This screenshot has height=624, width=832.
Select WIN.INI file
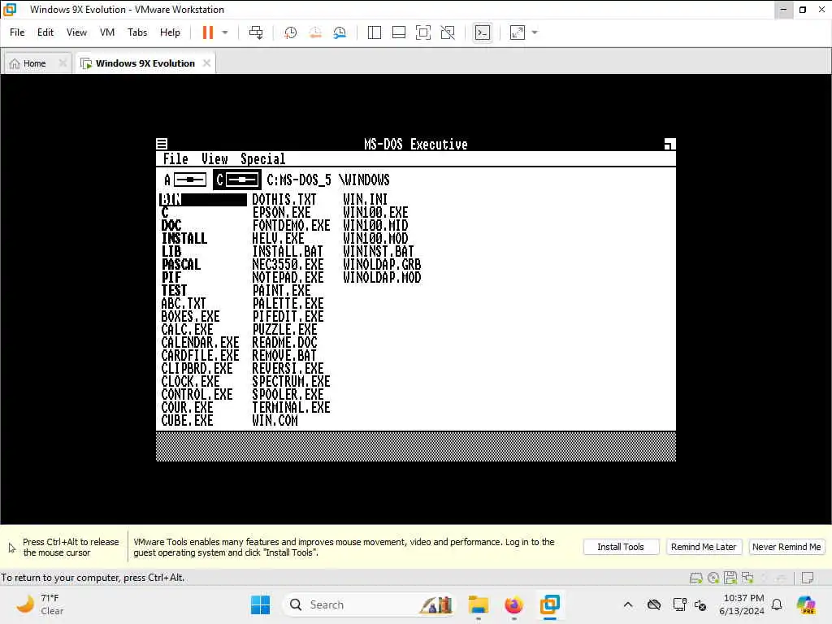365,200
